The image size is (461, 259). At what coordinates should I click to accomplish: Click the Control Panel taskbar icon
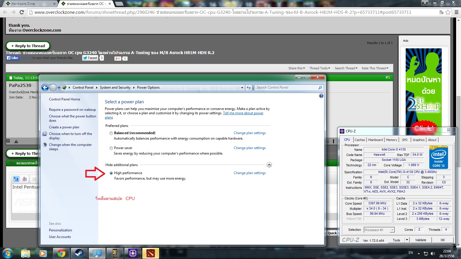tap(97, 253)
